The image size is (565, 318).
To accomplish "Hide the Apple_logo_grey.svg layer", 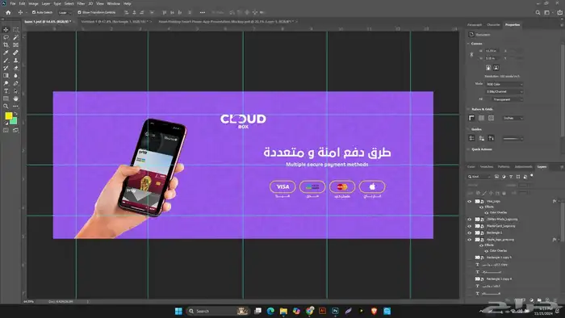I will click(470, 240).
